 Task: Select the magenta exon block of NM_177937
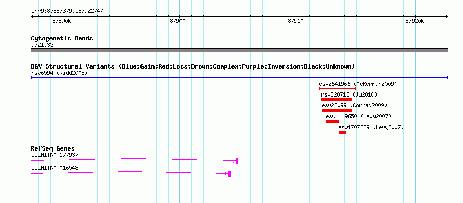(237, 161)
